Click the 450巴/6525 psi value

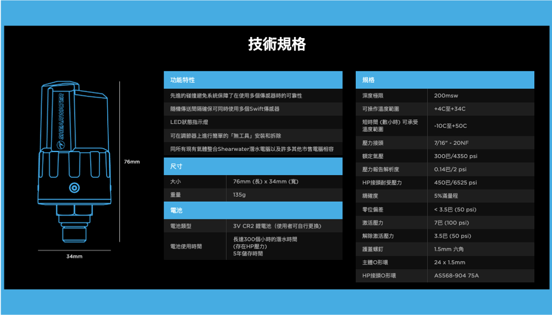[455, 183]
